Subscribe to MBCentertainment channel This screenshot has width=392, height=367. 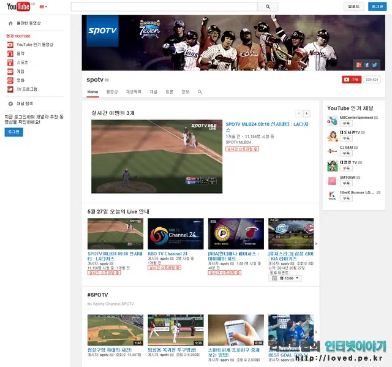[x=347, y=123]
